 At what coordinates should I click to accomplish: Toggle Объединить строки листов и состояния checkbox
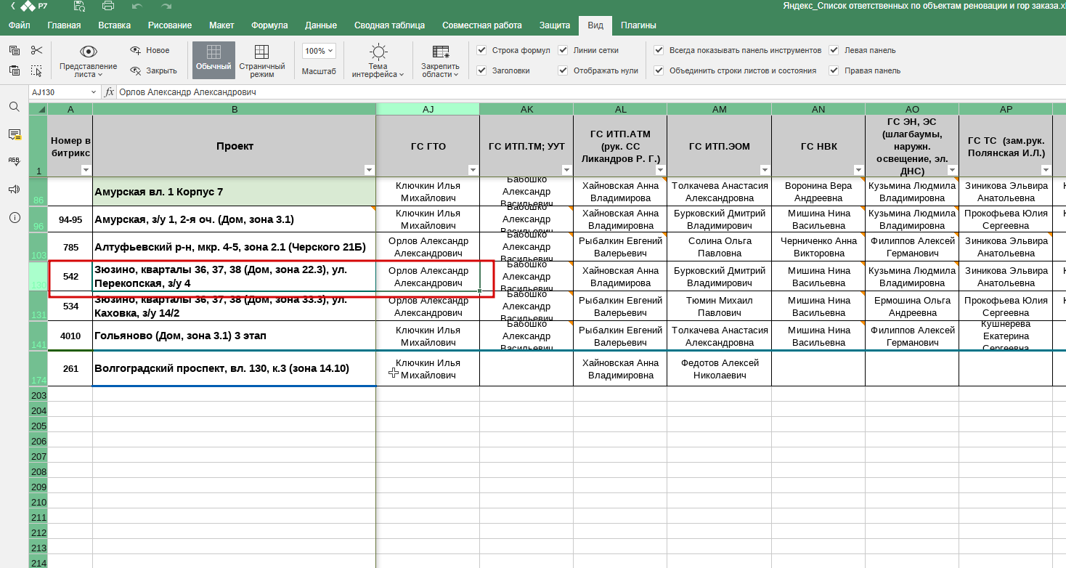[x=659, y=70]
